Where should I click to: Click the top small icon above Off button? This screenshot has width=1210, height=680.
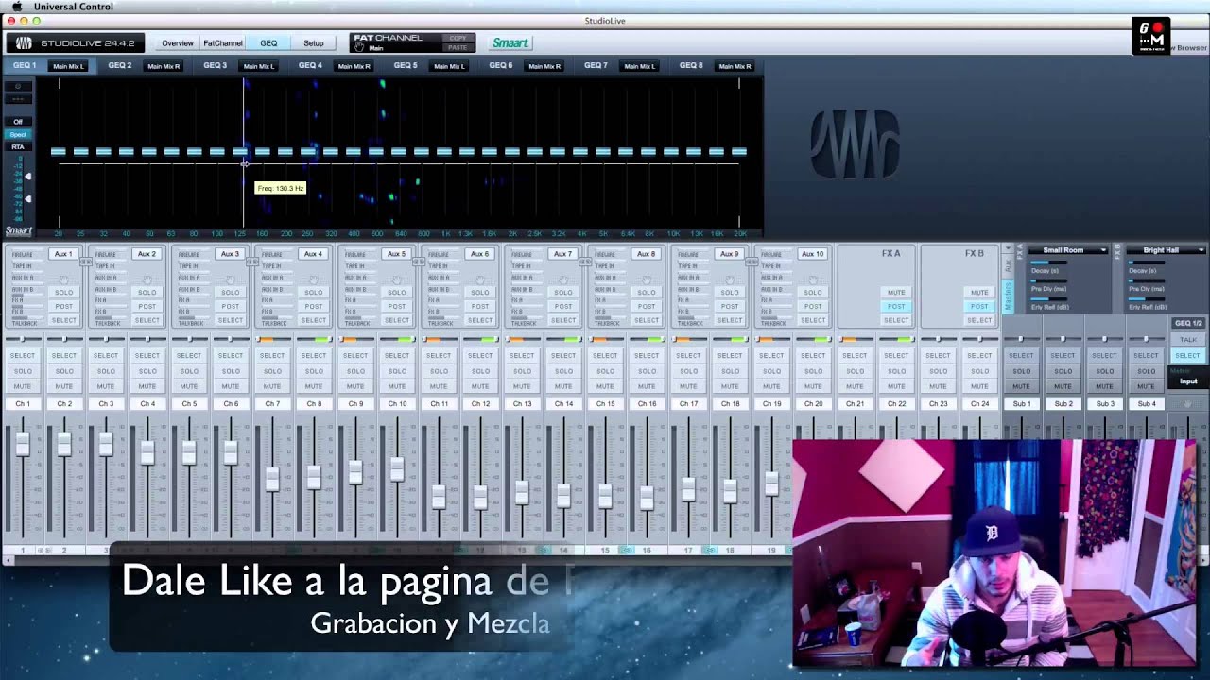click(x=18, y=87)
